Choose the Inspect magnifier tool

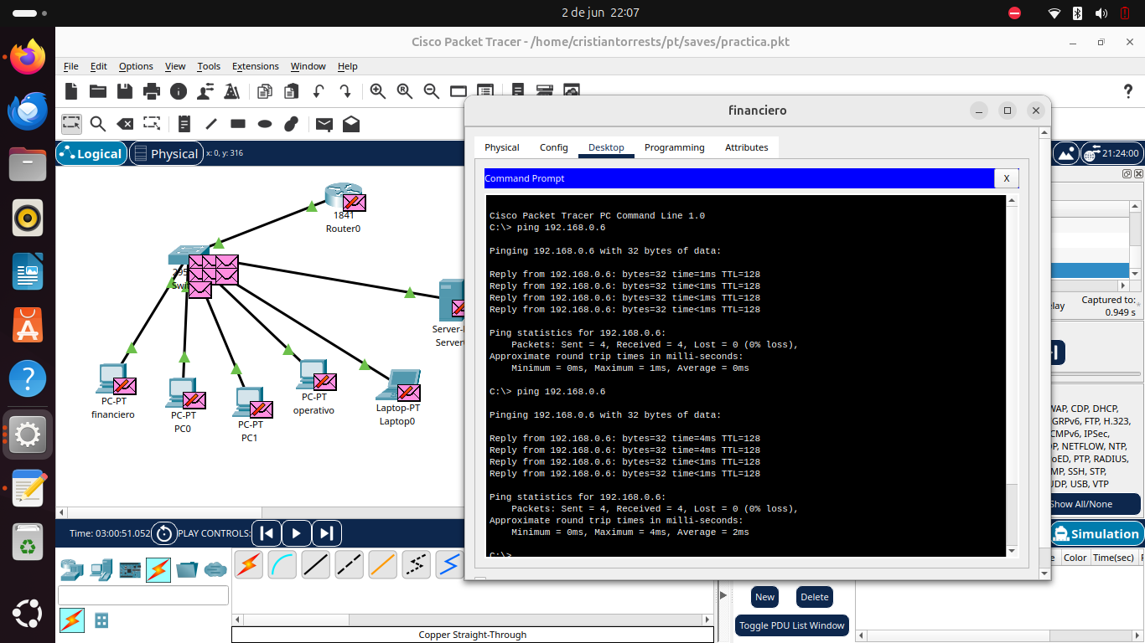point(98,124)
